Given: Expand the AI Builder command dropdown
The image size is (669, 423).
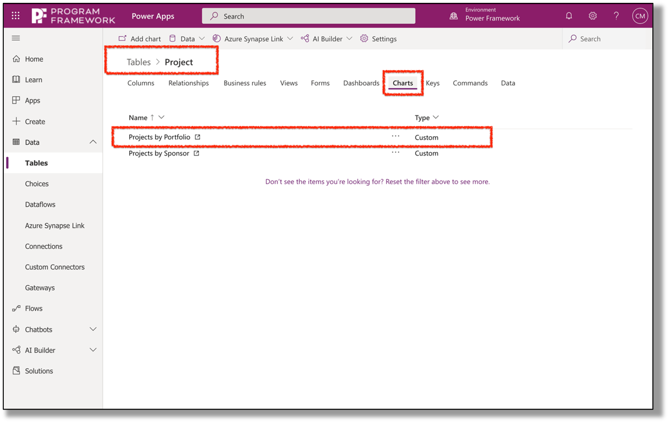Looking at the screenshot, I should 349,39.
